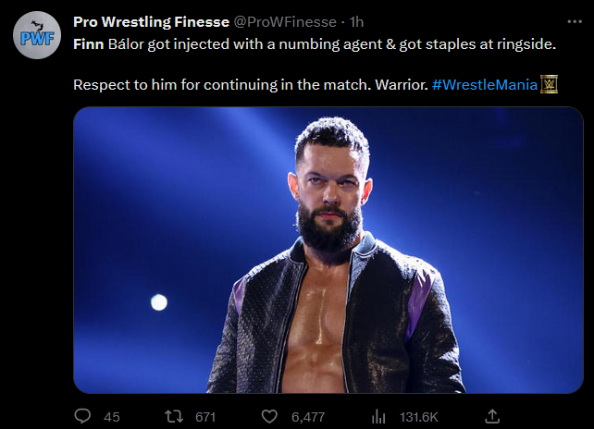
Task: Click the 671 retweets count
Action: [x=204, y=417]
